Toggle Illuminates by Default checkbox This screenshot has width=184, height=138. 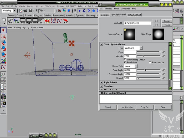click(125, 60)
